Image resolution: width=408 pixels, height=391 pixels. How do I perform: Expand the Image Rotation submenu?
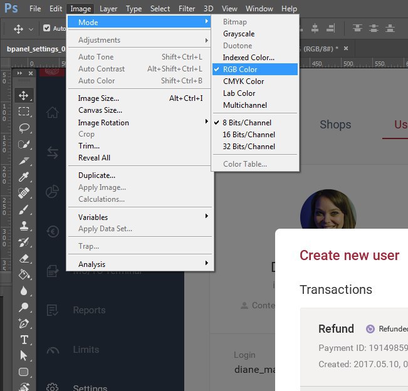[x=139, y=123]
